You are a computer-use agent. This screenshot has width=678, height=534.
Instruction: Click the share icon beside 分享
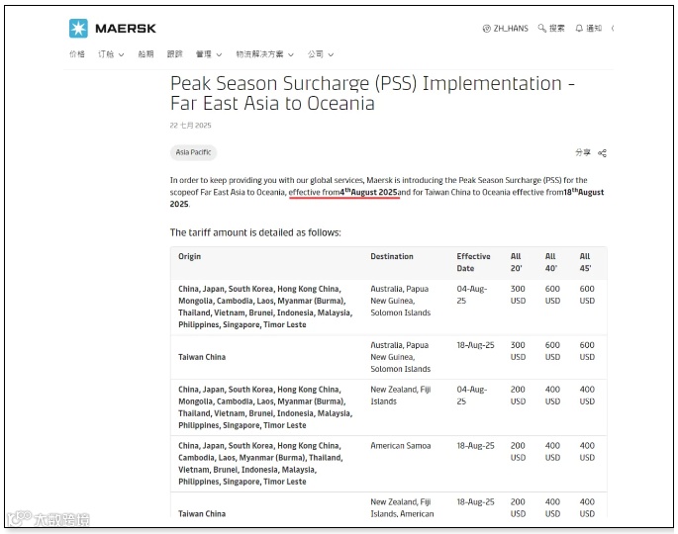[602, 153]
